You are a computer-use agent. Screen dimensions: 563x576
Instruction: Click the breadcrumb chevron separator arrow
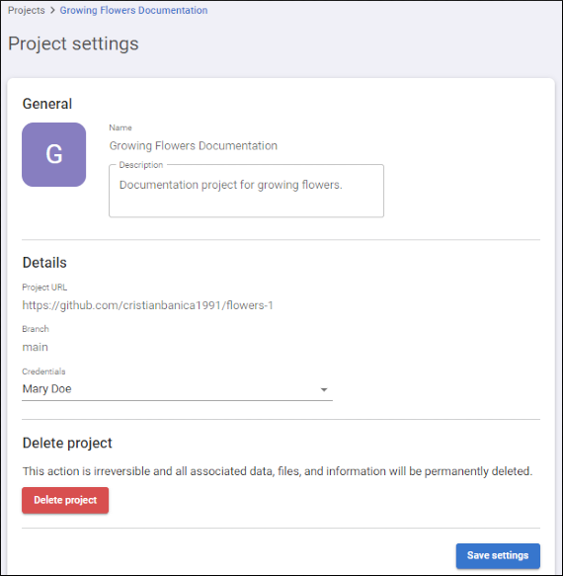click(x=52, y=10)
